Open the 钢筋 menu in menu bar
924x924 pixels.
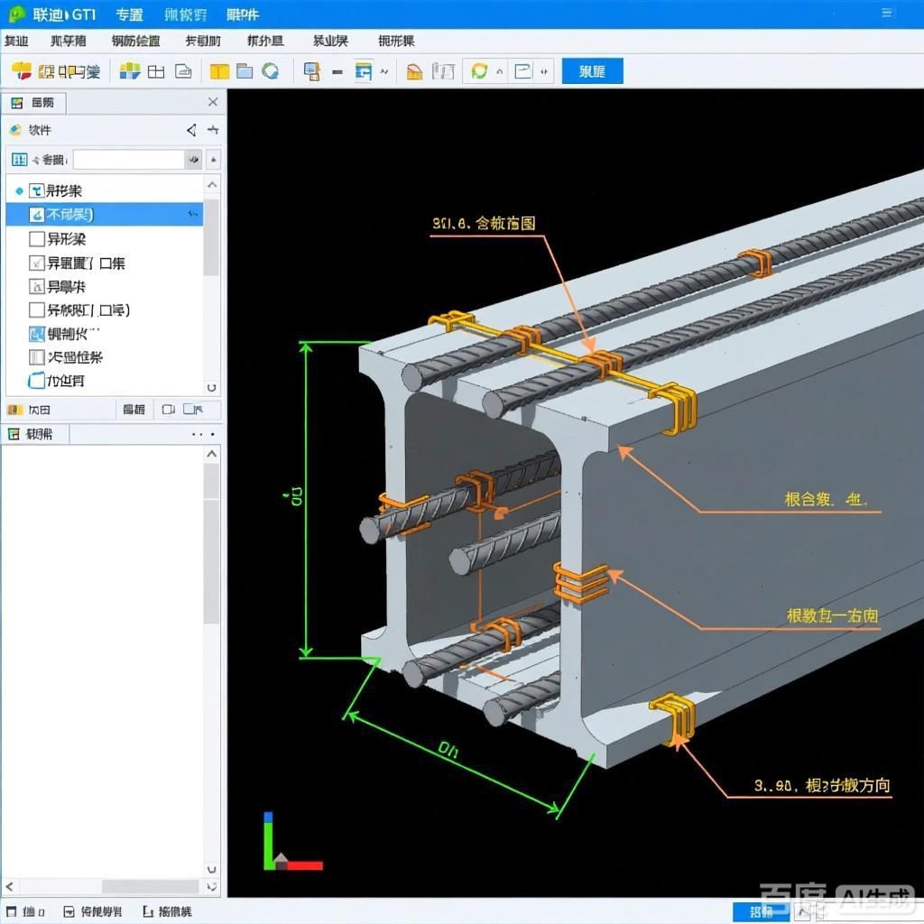click(x=135, y=42)
